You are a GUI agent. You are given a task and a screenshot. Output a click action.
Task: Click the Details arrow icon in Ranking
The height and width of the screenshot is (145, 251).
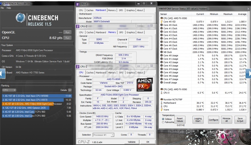(70, 90)
